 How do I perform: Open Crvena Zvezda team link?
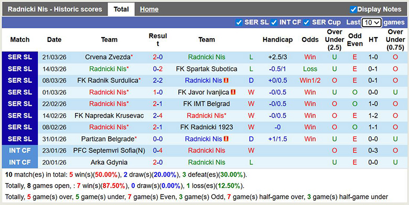coord(107,57)
